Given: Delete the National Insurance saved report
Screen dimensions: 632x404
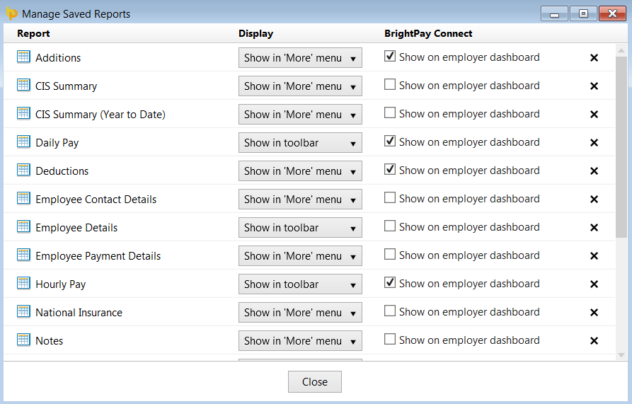Looking at the screenshot, I should 594,312.
